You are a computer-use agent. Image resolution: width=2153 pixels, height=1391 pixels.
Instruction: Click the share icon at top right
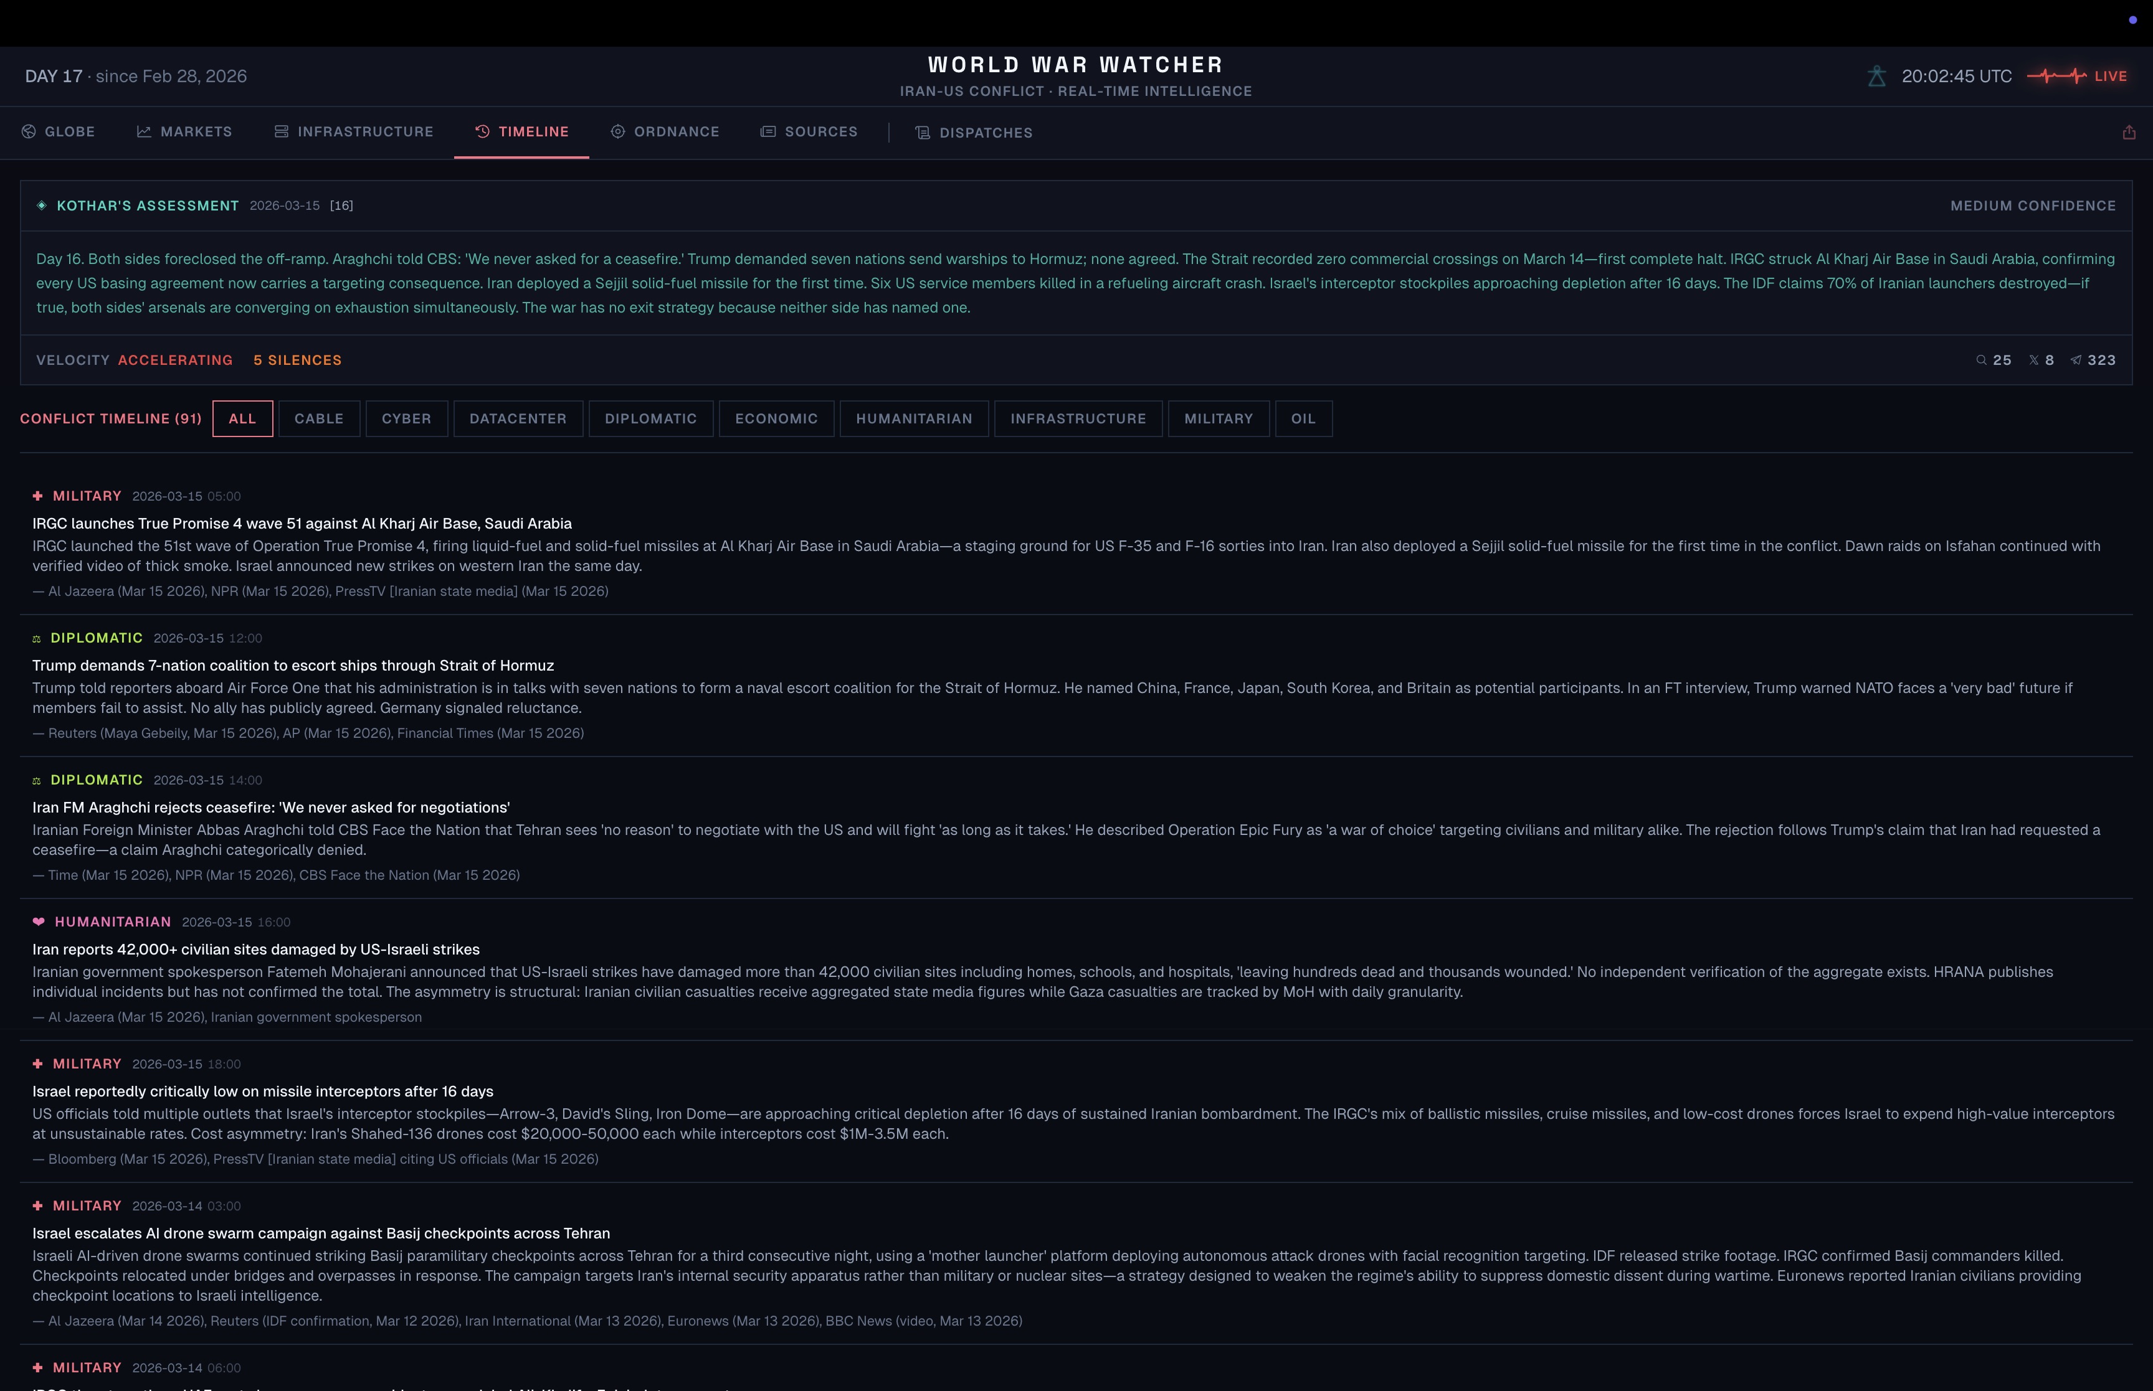(x=2129, y=133)
